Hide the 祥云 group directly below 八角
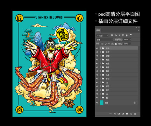This screenshot has height=126, width=151. (97, 79)
